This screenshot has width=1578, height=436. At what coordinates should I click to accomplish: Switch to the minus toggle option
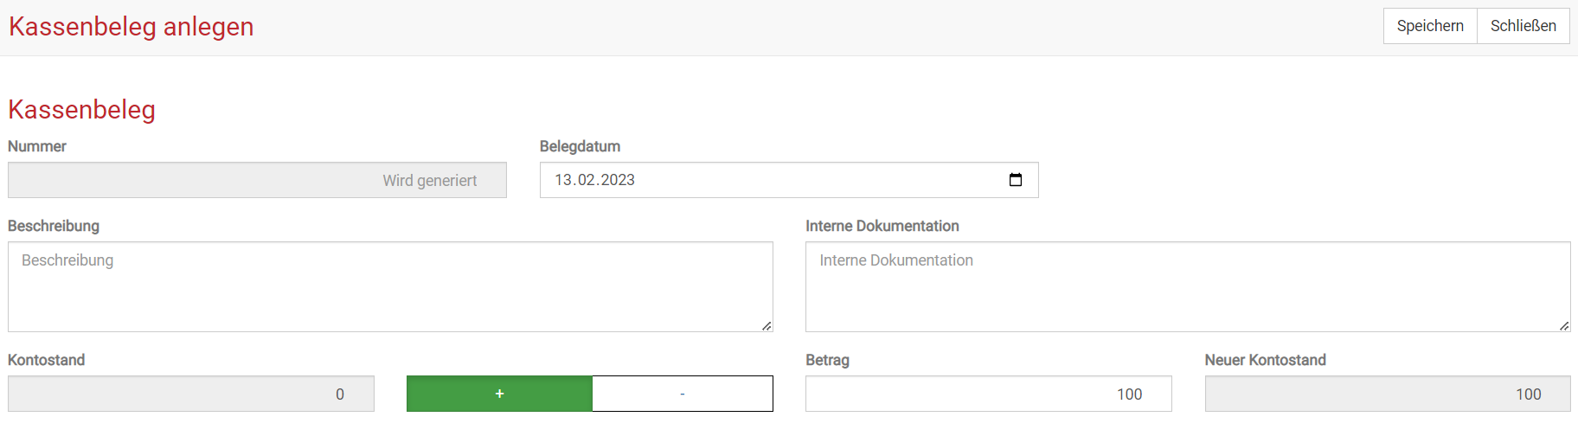(x=682, y=394)
